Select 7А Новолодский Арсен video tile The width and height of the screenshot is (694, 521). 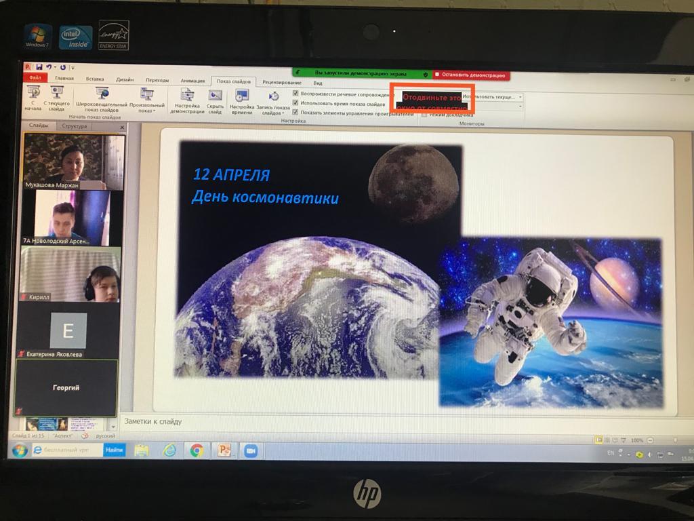(x=72, y=218)
